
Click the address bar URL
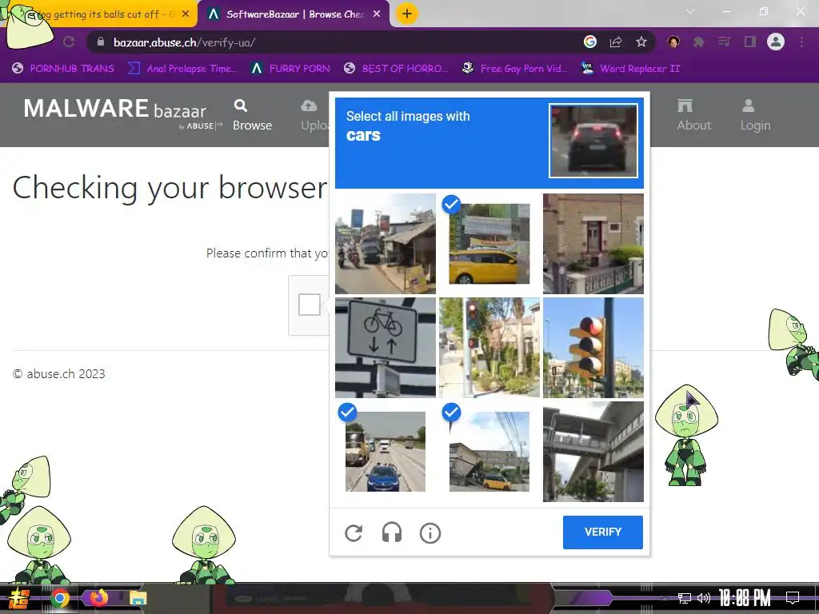click(184, 42)
